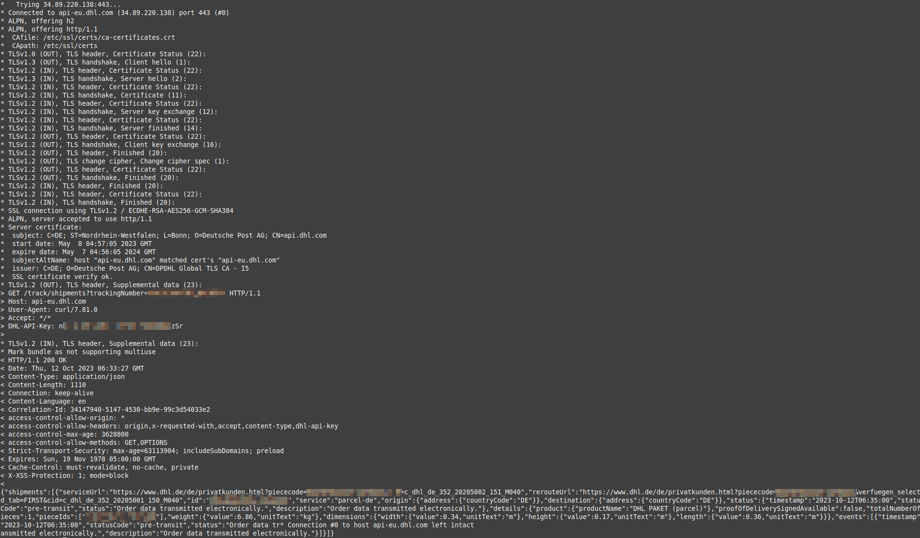
Task: Click the certificate expire date line
Action: [x=83, y=252]
